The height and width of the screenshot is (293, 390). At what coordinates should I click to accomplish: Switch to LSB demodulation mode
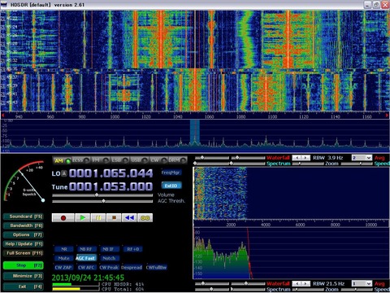point(119,160)
